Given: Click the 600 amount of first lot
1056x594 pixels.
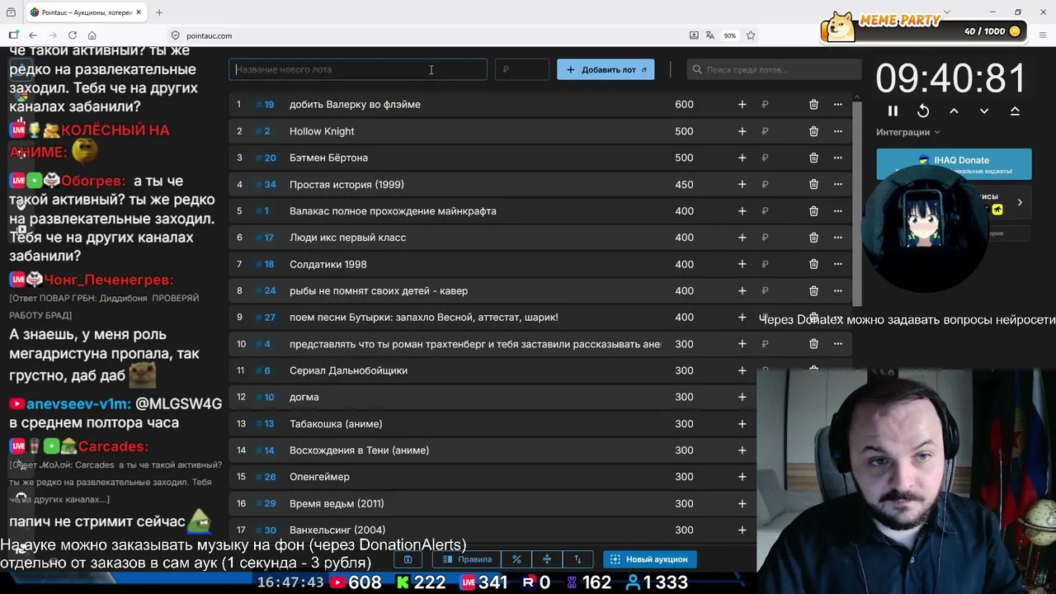Looking at the screenshot, I should 684,104.
